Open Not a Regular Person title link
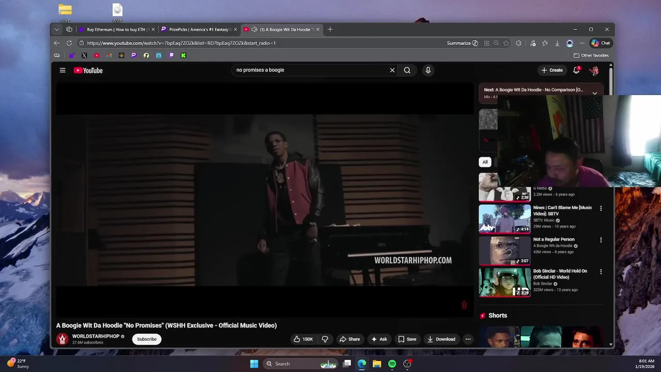The image size is (661, 372). pos(554,239)
